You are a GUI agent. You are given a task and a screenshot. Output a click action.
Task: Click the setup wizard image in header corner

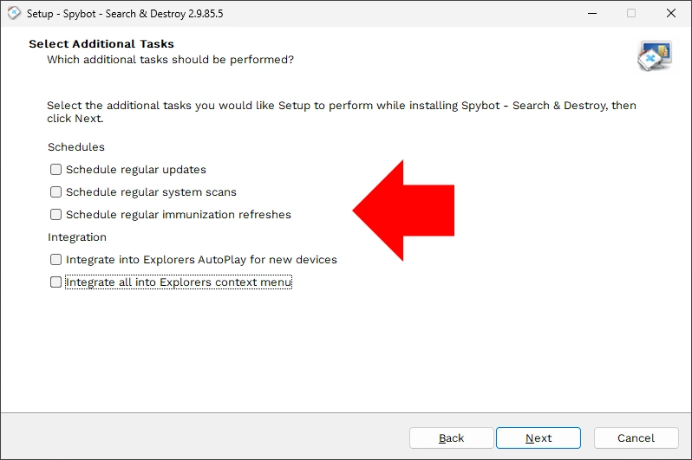pos(655,56)
